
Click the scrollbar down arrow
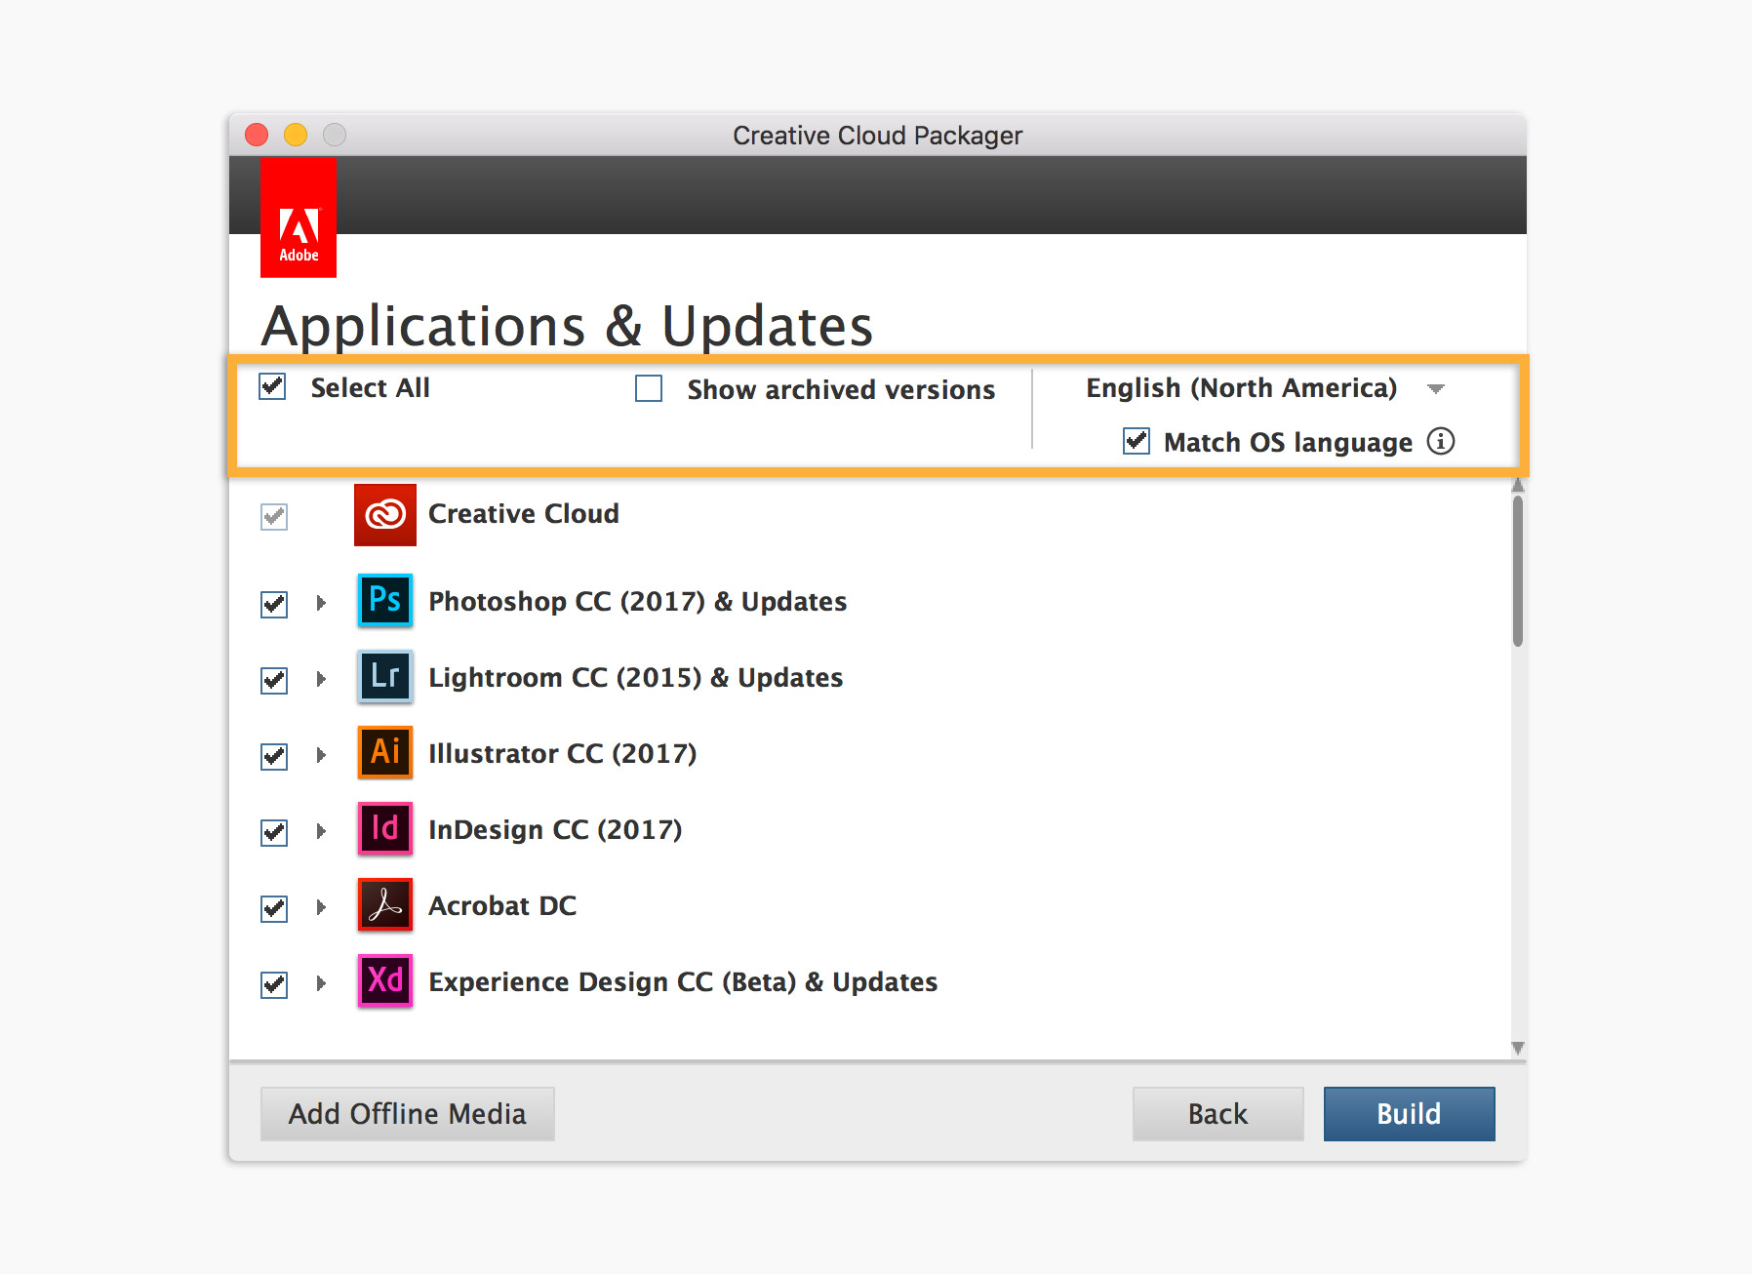[1518, 1048]
